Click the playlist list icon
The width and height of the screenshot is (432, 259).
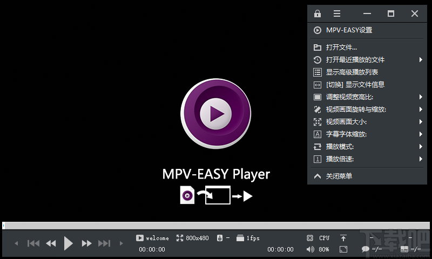tap(318, 72)
